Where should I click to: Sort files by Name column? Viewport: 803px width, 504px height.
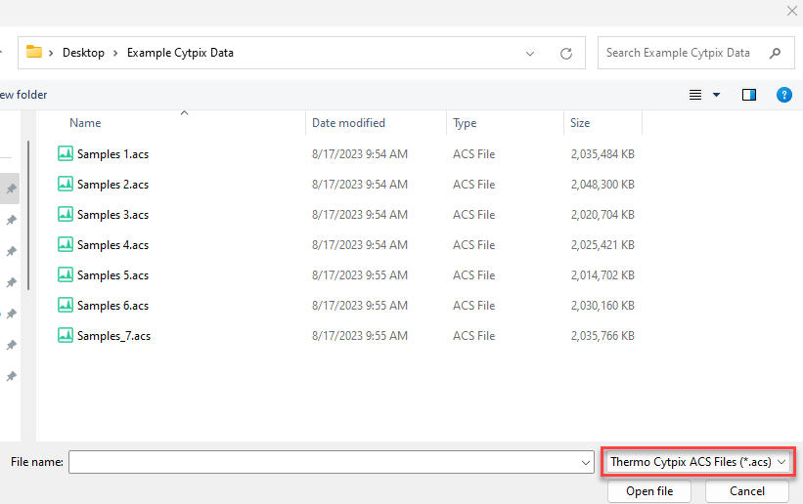pos(85,123)
